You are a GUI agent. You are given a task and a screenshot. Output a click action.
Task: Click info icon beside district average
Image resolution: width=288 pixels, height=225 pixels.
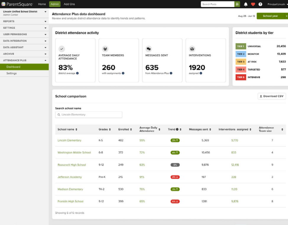point(77,73)
